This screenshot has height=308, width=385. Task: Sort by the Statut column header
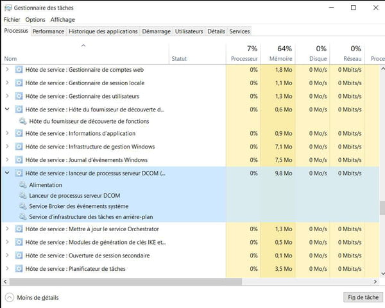(198, 54)
